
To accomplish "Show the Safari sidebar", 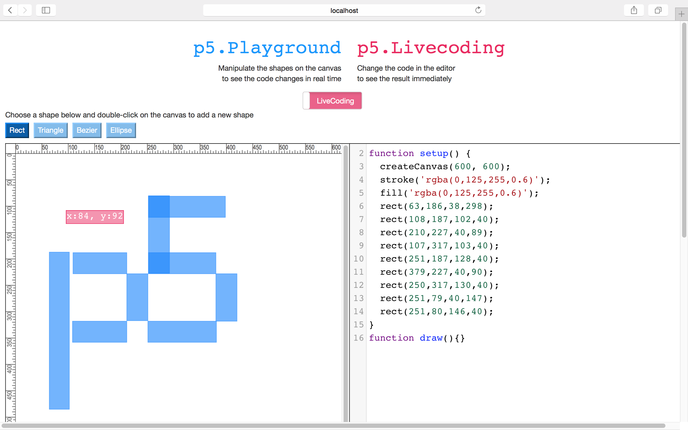I will pos(46,10).
